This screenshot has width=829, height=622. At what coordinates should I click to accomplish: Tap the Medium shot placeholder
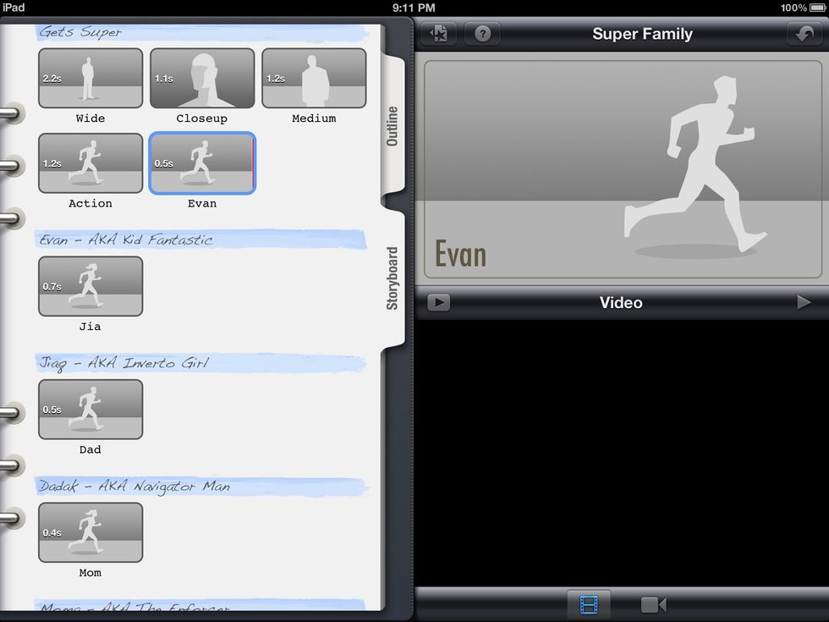point(314,78)
